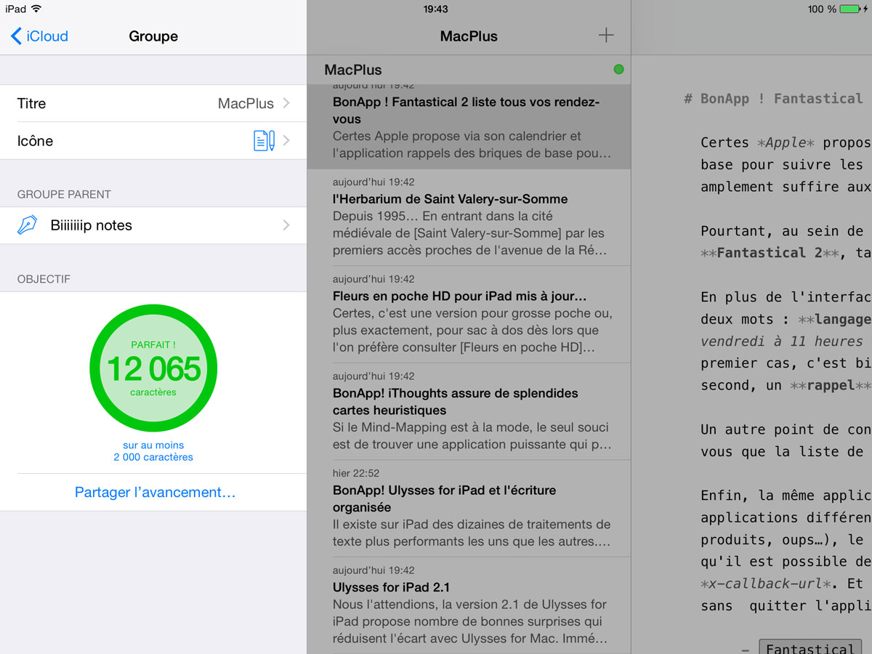Tap the green 12 065 caractères goal circle
Image resolution: width=872 pixels, height=654 pixels.
[153, 368]
